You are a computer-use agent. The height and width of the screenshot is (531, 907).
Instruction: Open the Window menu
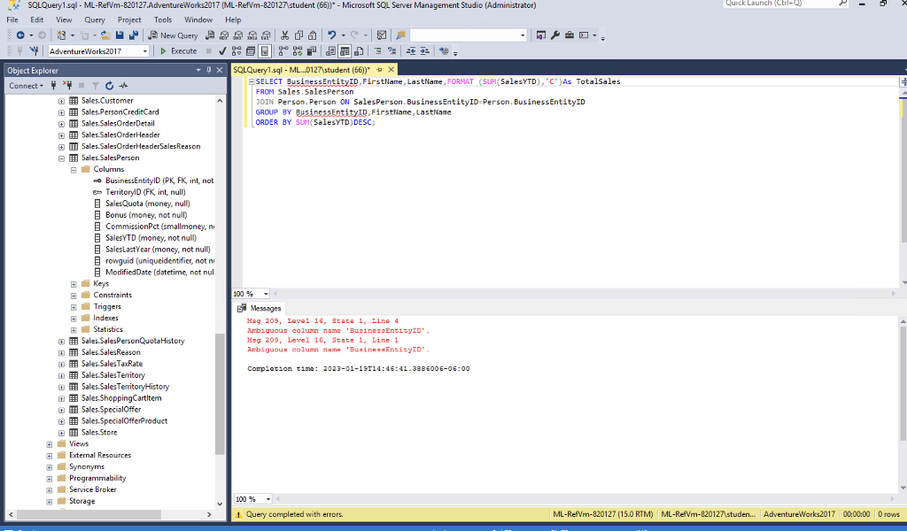pos(198,19)
